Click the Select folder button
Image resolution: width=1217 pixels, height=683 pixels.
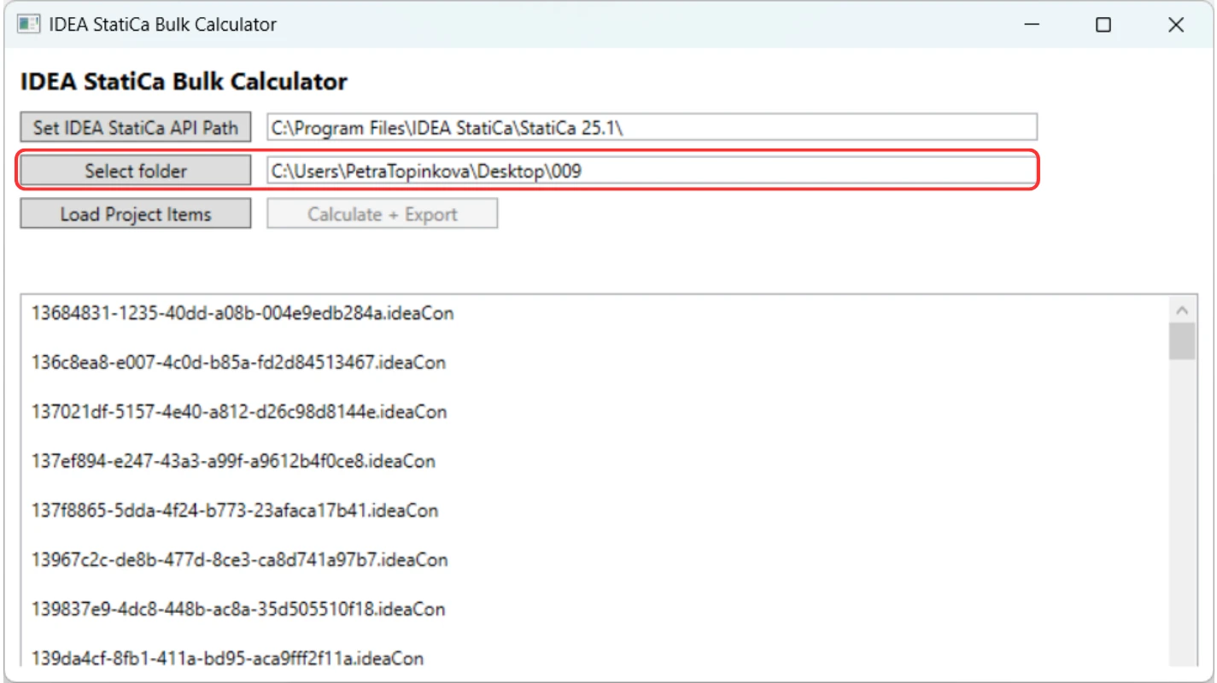(x=136, y=171)
